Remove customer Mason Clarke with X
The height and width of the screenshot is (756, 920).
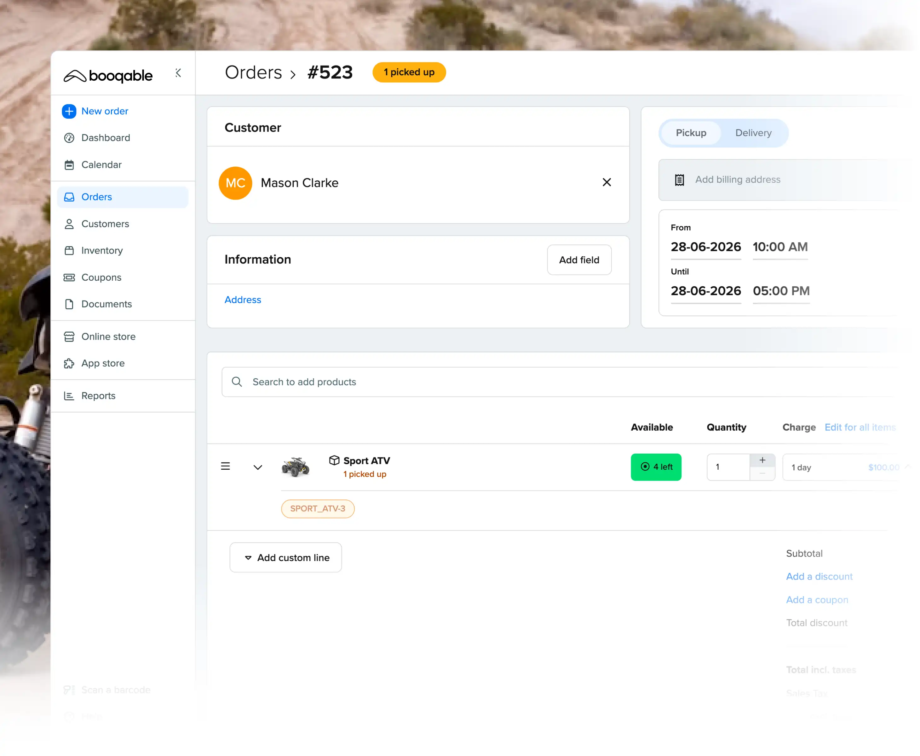607,182
